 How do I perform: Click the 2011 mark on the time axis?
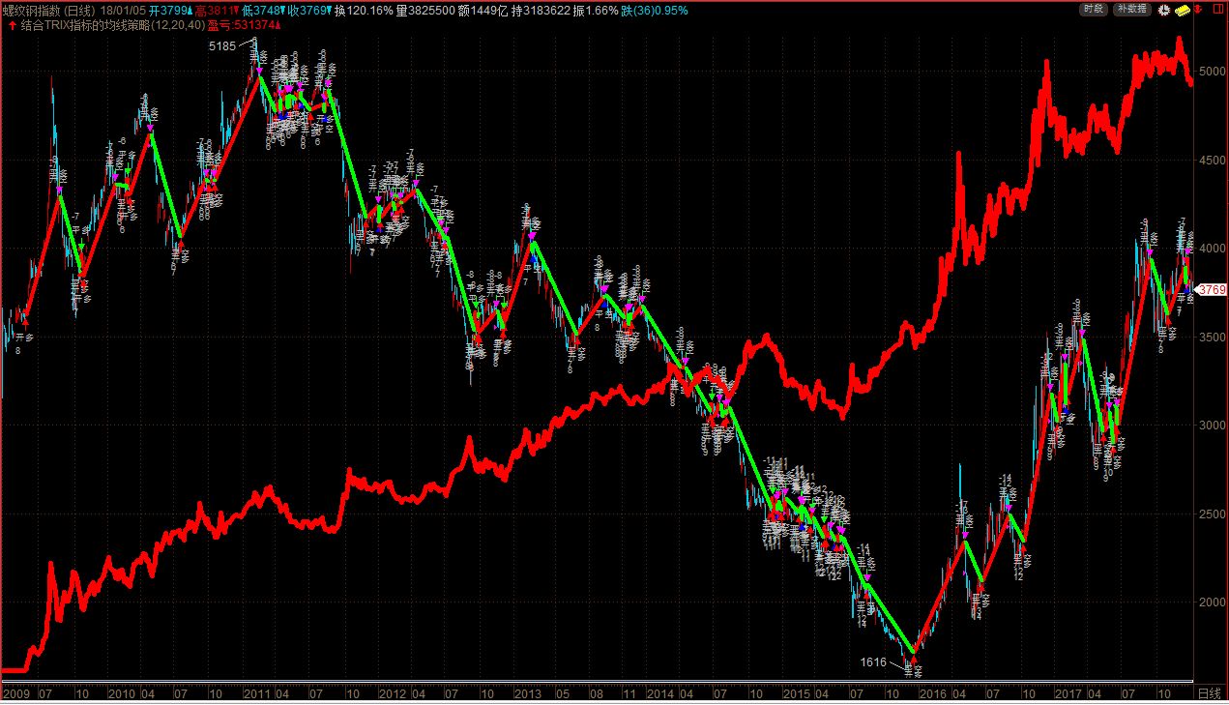pos(256,693)
